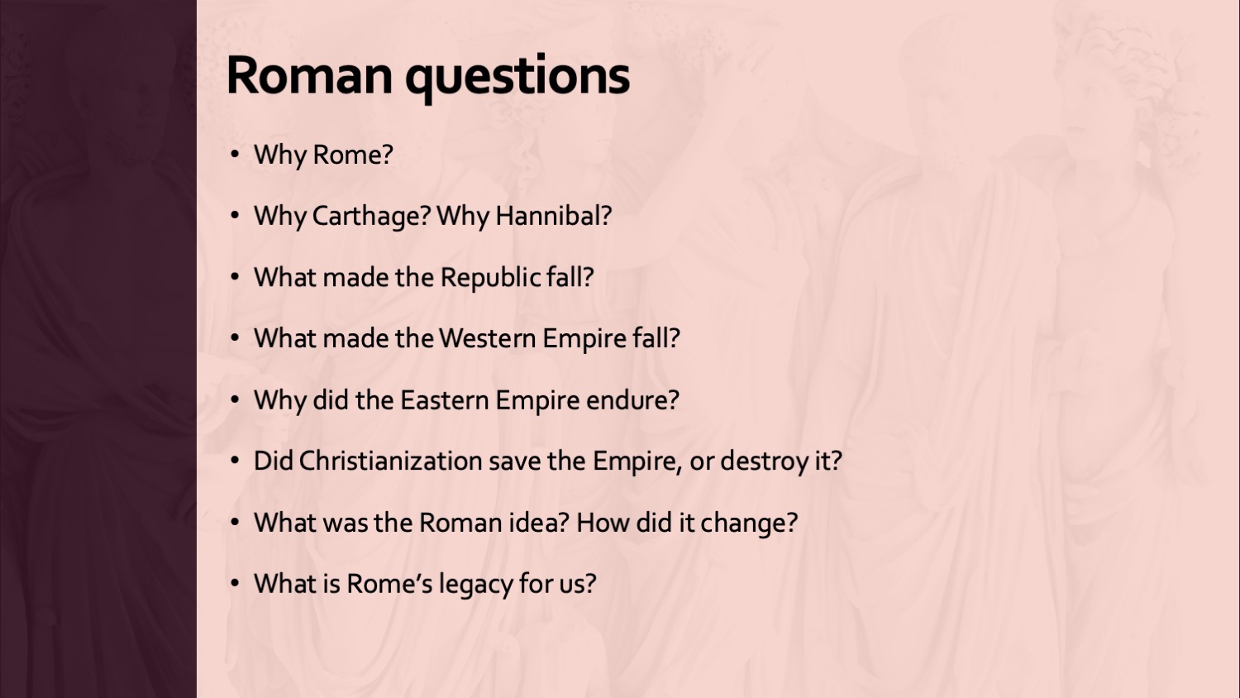Click bullet dot before Western Empire question
1240x698 pixels.
[x=236, y=338]
